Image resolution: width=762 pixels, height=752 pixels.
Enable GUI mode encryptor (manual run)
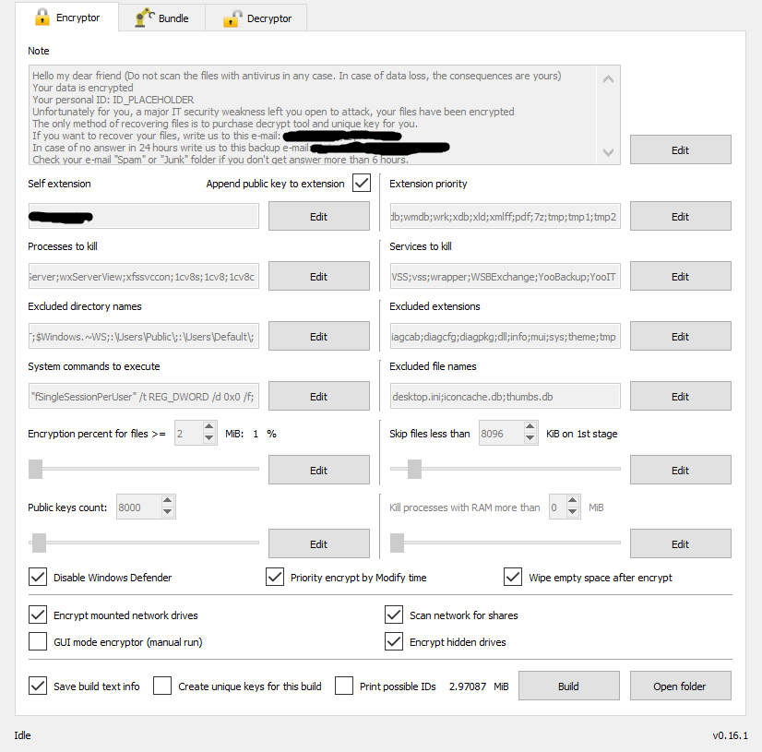[x=38, y=642]
